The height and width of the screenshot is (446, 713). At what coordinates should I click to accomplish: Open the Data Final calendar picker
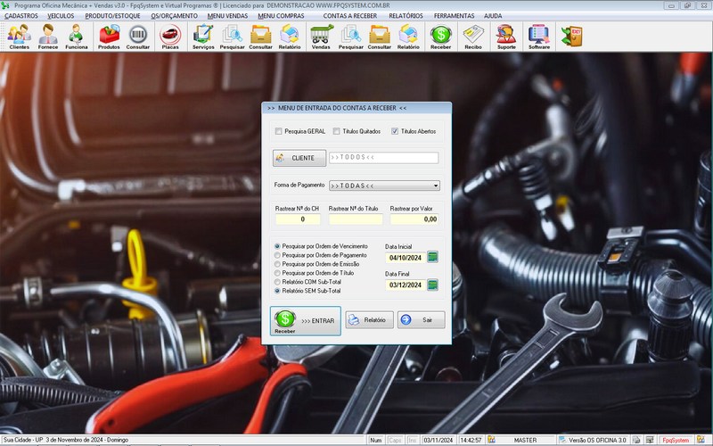(433, 285)
